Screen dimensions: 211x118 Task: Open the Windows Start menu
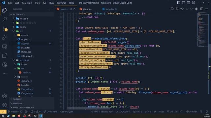point(3,116)
